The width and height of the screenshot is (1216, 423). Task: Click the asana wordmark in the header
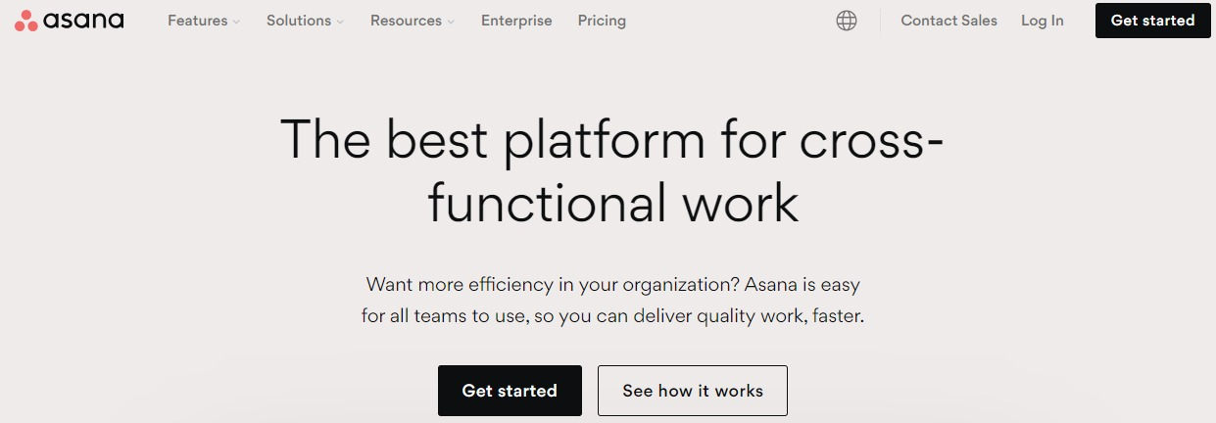tap(83, 21)
